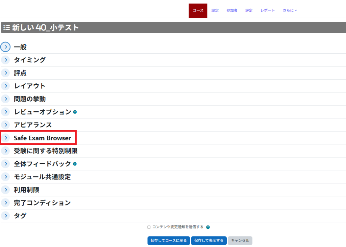
Task: Expand the 問題の挙動 section chevron
Action: [x=5, y=99]
